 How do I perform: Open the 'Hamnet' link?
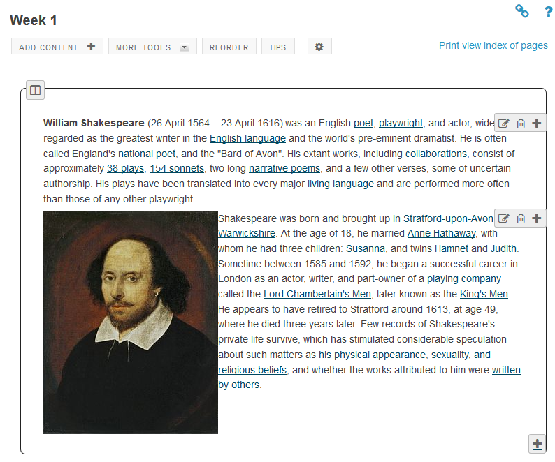tap(452, 248)
